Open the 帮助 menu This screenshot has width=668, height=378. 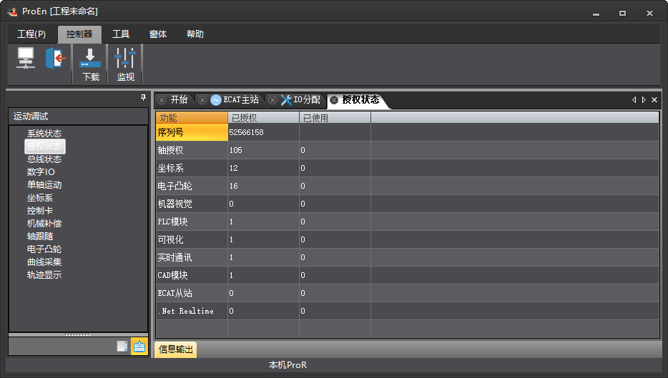click(195, 34)
